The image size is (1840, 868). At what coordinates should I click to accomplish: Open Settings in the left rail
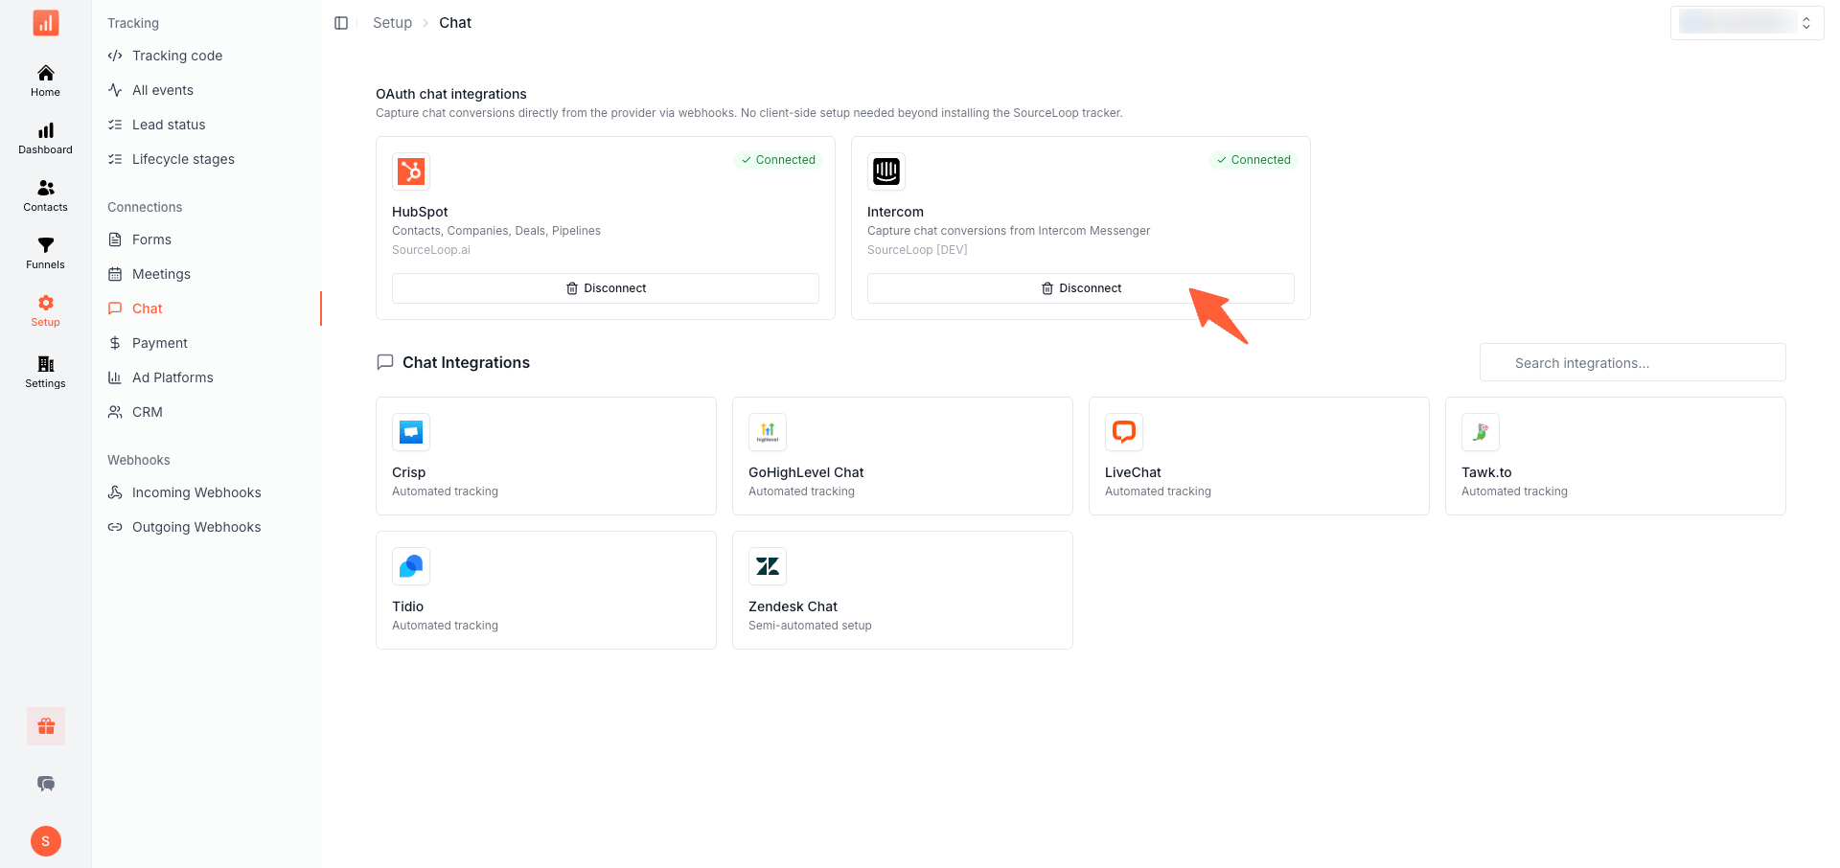45,373
